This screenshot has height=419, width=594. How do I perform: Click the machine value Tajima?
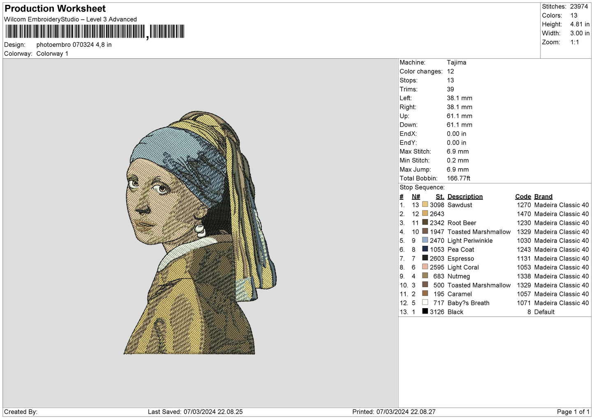(x=456, y=62)
